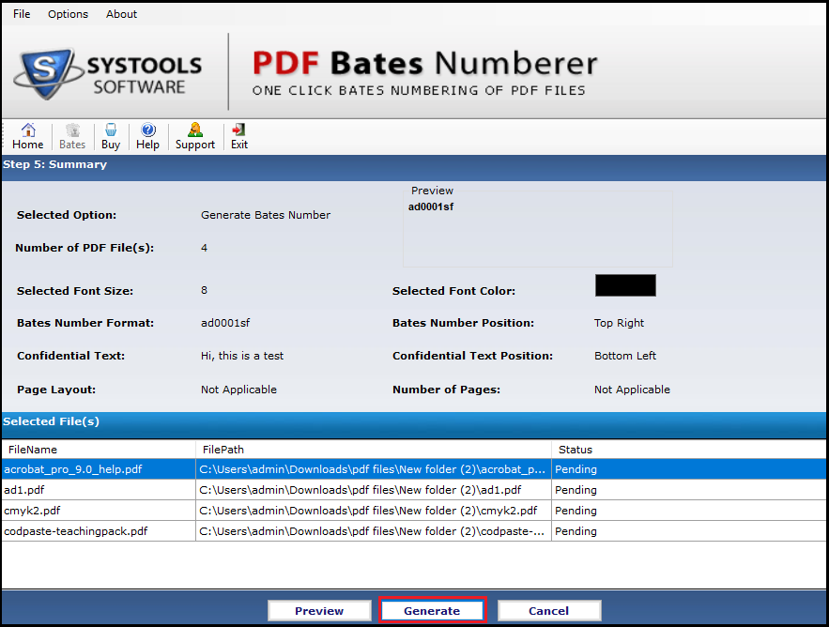Click the file path of acrobat_pro_9.0_help.pdf

pyautogui.click(x=372, y=469)
